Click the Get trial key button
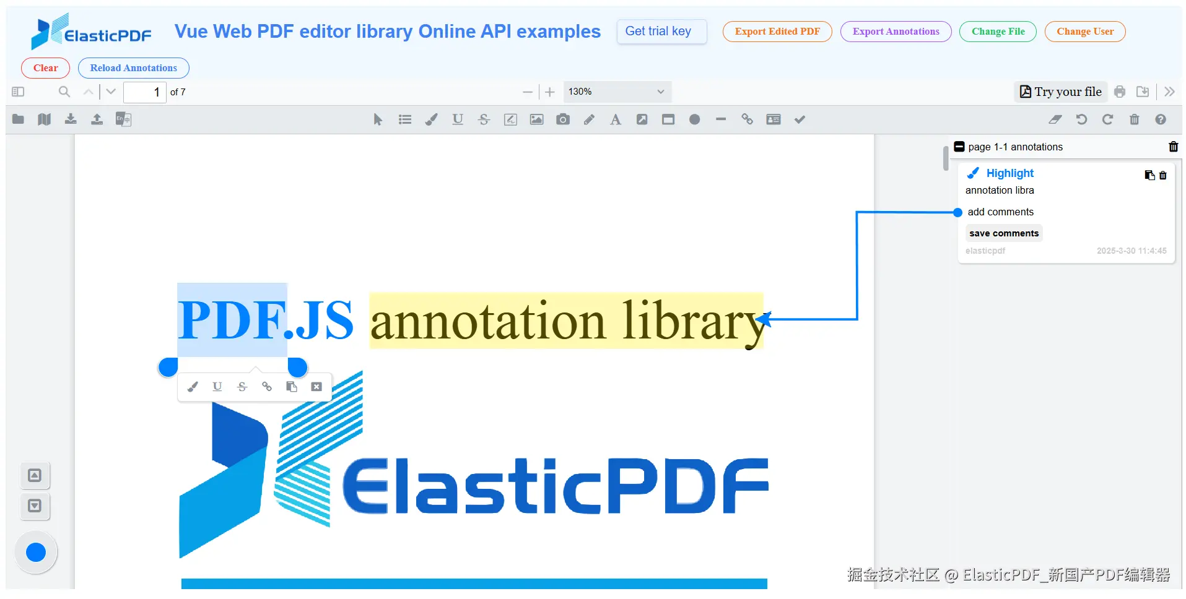The width and height of the screenshot is (1186, 599). click(x=661, y=32)
